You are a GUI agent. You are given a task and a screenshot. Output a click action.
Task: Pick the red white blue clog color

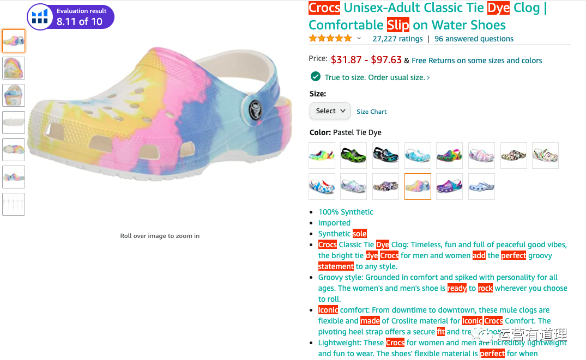(322, 186)
